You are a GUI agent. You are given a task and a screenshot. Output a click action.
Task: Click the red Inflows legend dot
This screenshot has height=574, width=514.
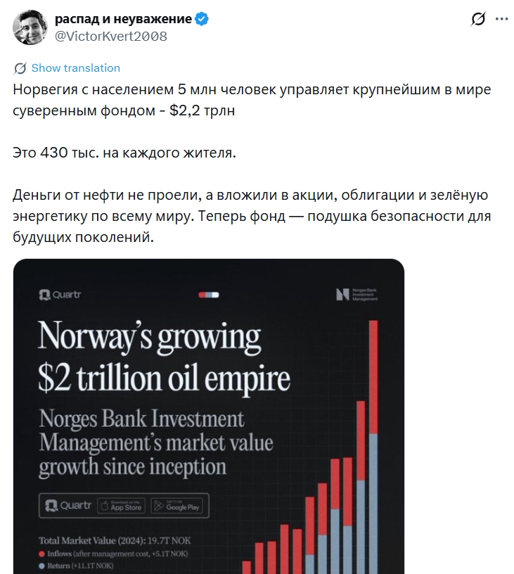42,554
